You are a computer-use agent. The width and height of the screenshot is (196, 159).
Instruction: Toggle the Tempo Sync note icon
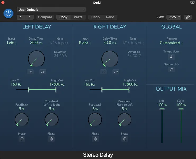171,57
